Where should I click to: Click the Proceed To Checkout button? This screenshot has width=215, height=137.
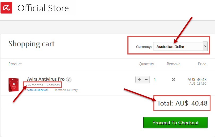(x=175, y=122)
